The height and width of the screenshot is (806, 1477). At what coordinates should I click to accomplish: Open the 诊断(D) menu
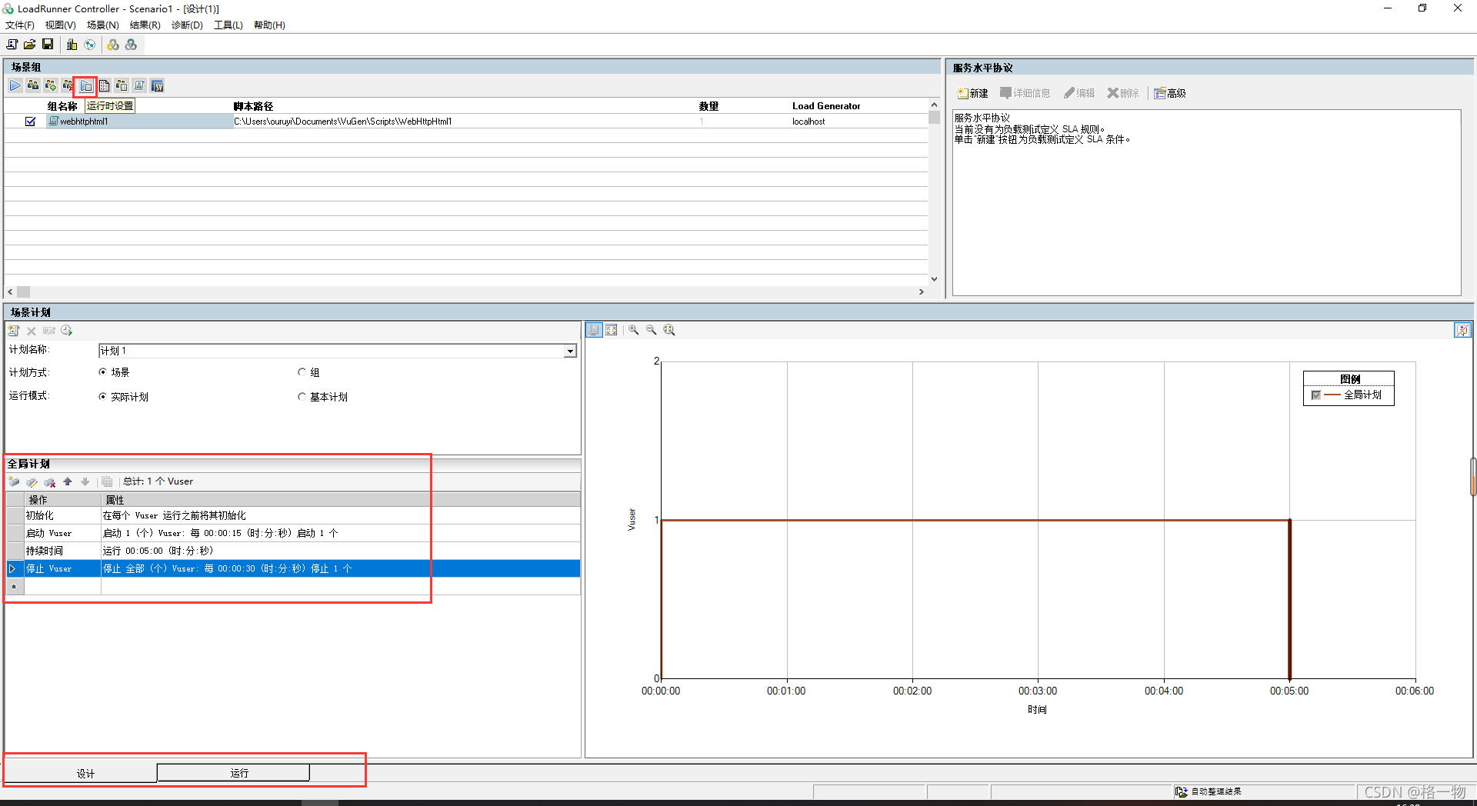point(187,25)
